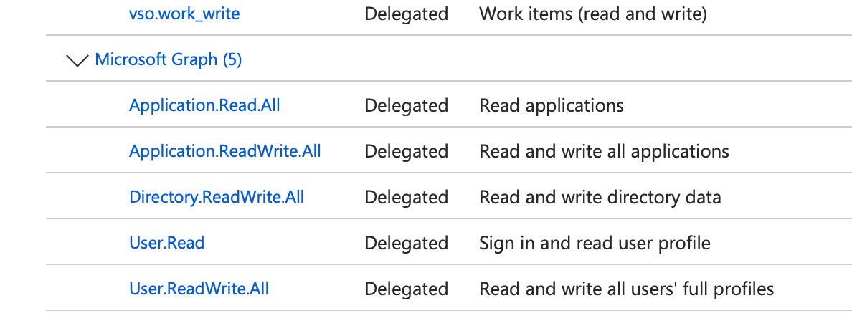This screenshot has width=852, height=331.
Task: Click the Microsoft Graph (5) group label
Action: pyautogui.click(x=168, y=59)
